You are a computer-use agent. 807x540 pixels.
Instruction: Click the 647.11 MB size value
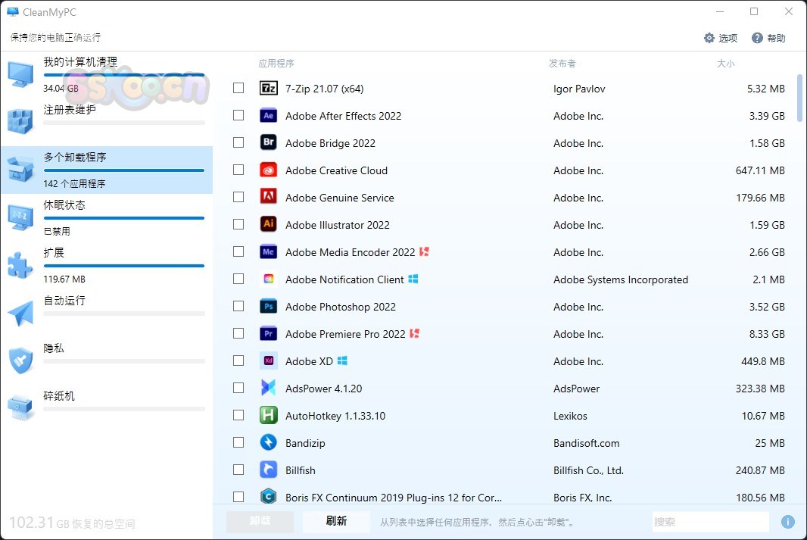pyautogui.click(x=760, y=170)
